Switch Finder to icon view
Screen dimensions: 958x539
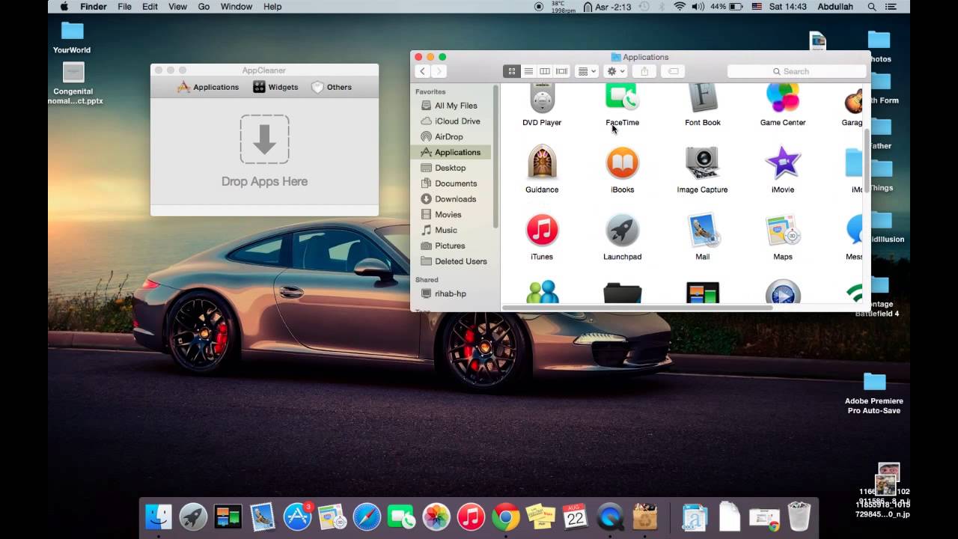coord(512,71)
